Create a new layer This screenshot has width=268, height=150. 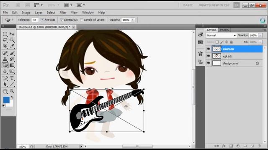pos(252,146)
